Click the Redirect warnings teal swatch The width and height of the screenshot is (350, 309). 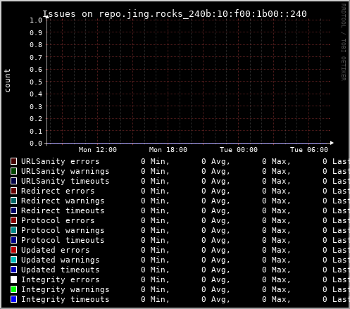tap(14, 201)
